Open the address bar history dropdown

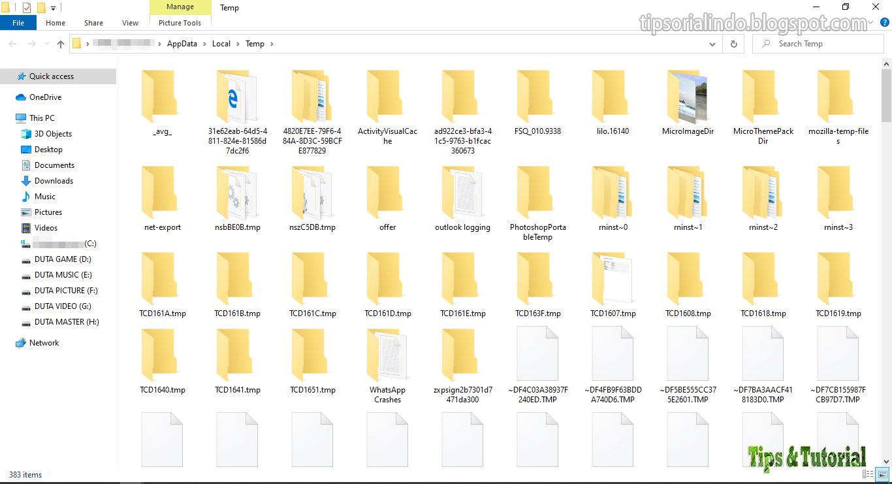tap(712, 44)
